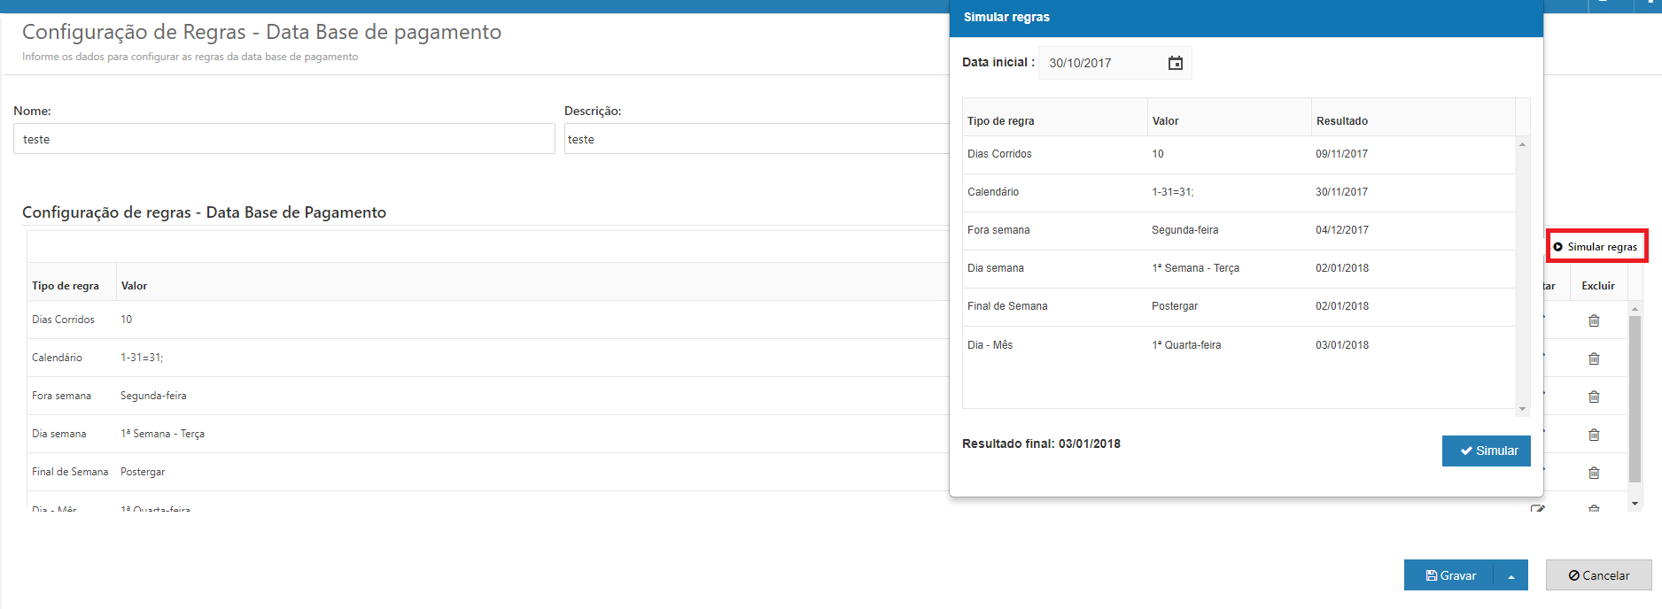Click the Cancelar button

click(1598, 575)
